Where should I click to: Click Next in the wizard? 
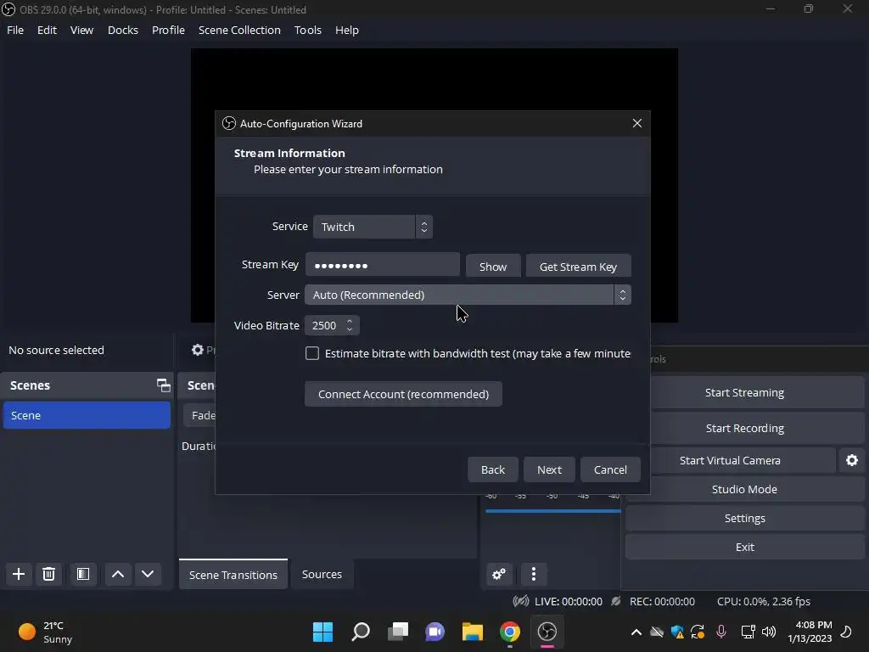coord(549,469)
